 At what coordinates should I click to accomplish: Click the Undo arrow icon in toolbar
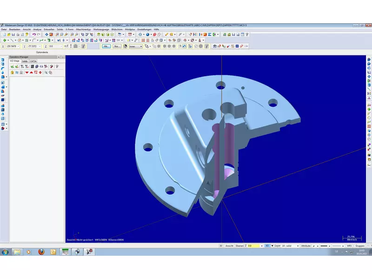(34, 34)
